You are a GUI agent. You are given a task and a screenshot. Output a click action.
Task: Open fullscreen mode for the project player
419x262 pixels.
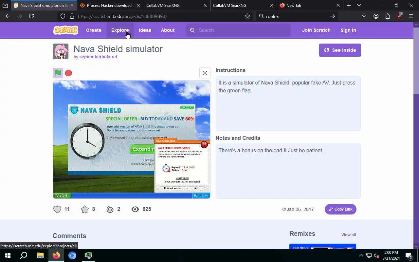(205, 73)
